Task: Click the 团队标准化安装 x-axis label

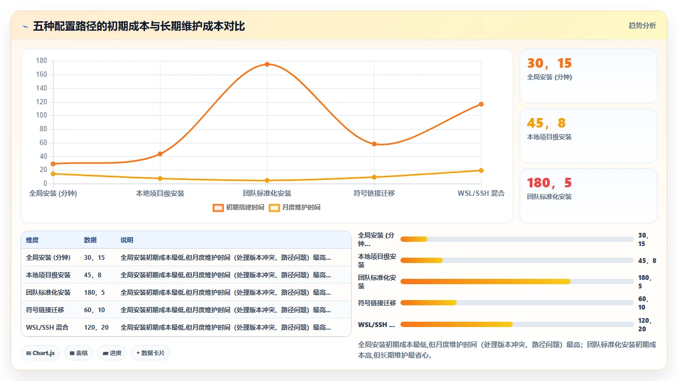Action: (x=267, y=193)
